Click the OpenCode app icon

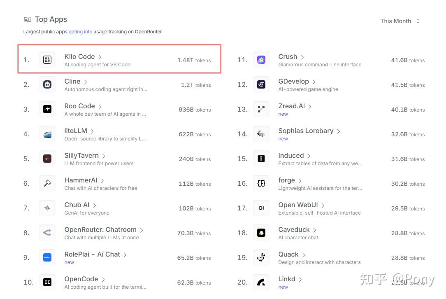[47, 282]
